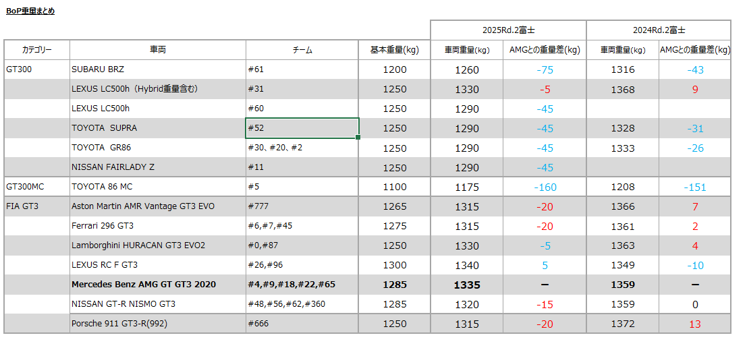Click the #48,#56,#62,#360 team cell
Viewport: 747px width, 350px height.
tap(302, 304)
